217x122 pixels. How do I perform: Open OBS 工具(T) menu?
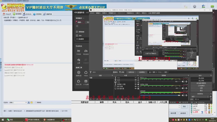(138, 13)
